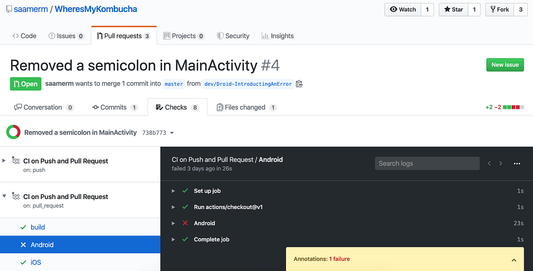Image resolution: width=533 pixels, height=271 pixels.
Task: Click the −2 deletions count
Action: 498,107
